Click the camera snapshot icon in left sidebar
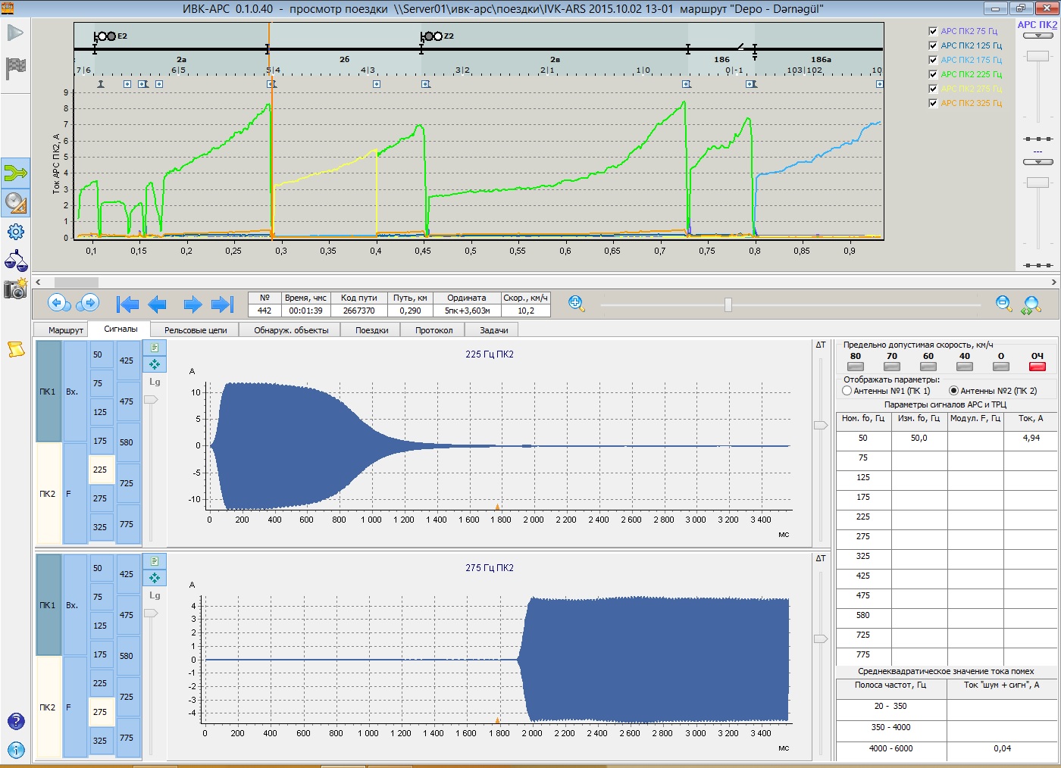The width and height of the screenshot is (1061, 768). coord(15,289)
